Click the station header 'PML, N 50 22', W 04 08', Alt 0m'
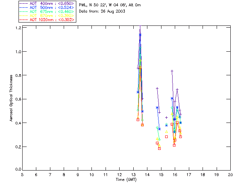237x189 pixels. [x=110, y=5]
